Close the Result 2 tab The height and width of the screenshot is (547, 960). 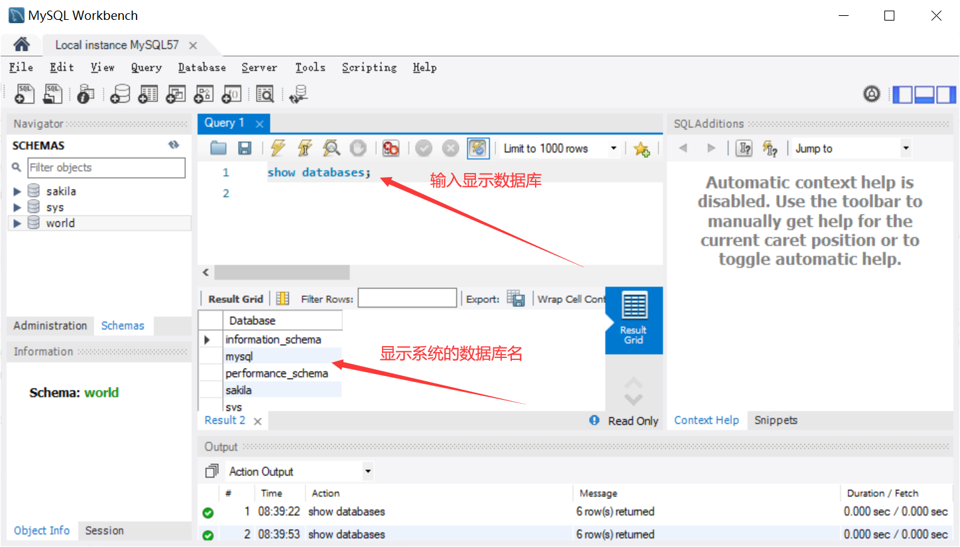point(257,421)
